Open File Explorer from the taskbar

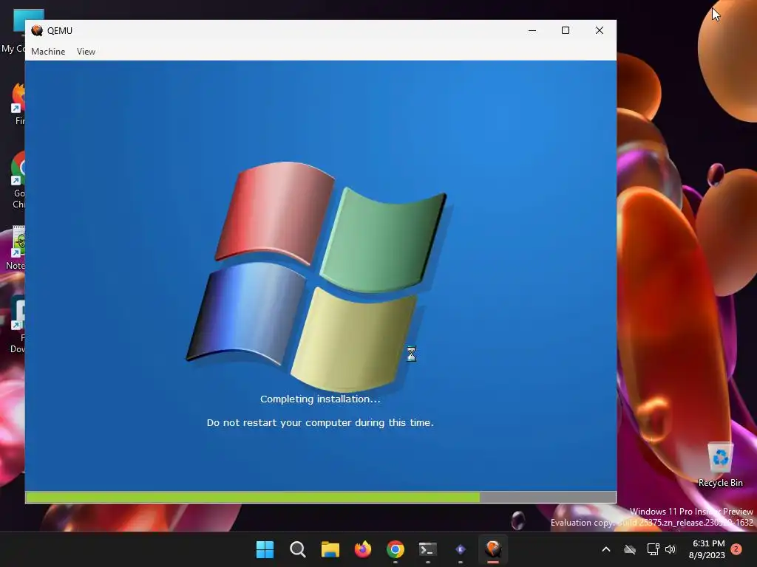point(330,549)
